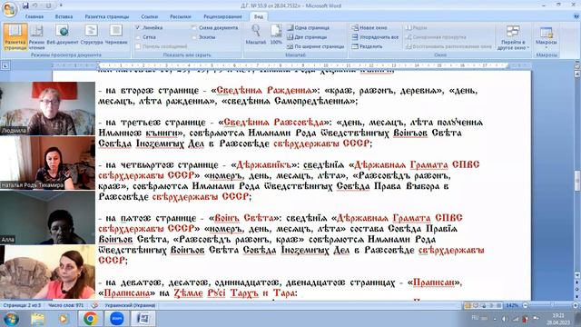
Task: Switch to Черновик draft view
Action: point(116,35)
